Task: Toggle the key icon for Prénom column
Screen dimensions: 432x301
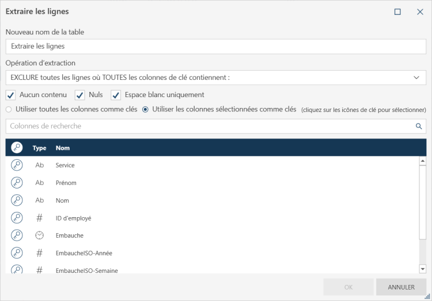Action: coord(17,183)
